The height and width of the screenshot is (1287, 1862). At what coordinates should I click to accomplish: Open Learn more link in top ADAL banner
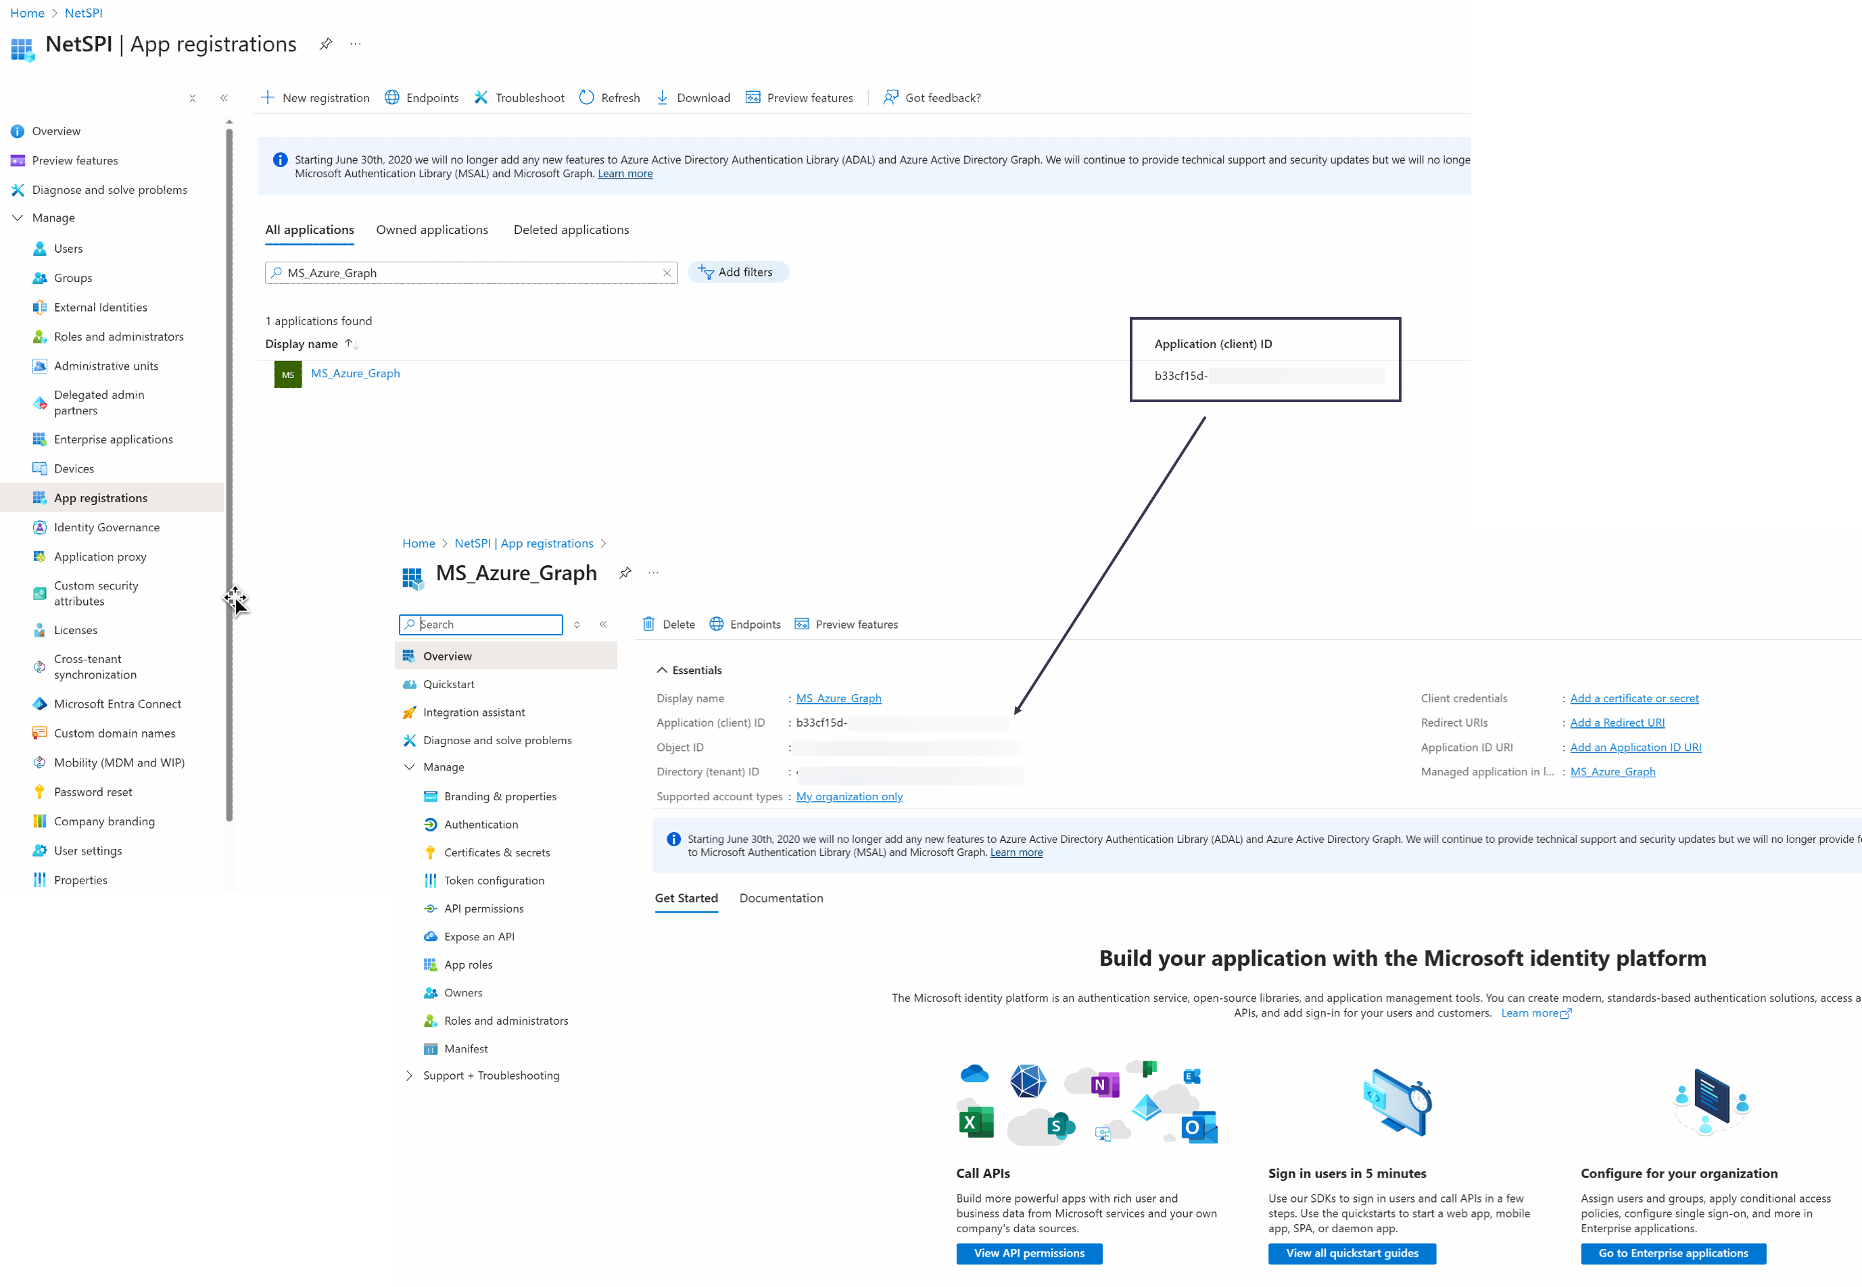click(625, 173)
